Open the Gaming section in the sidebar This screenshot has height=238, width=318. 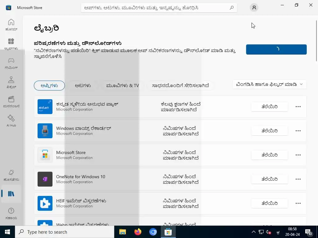click(11, 63)
